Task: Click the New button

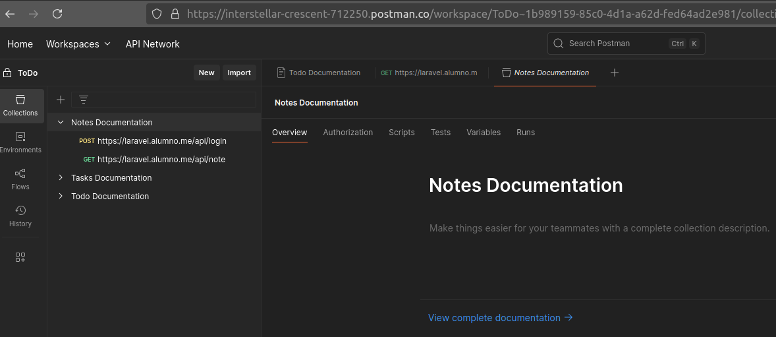Action: (x=206, y=73)
